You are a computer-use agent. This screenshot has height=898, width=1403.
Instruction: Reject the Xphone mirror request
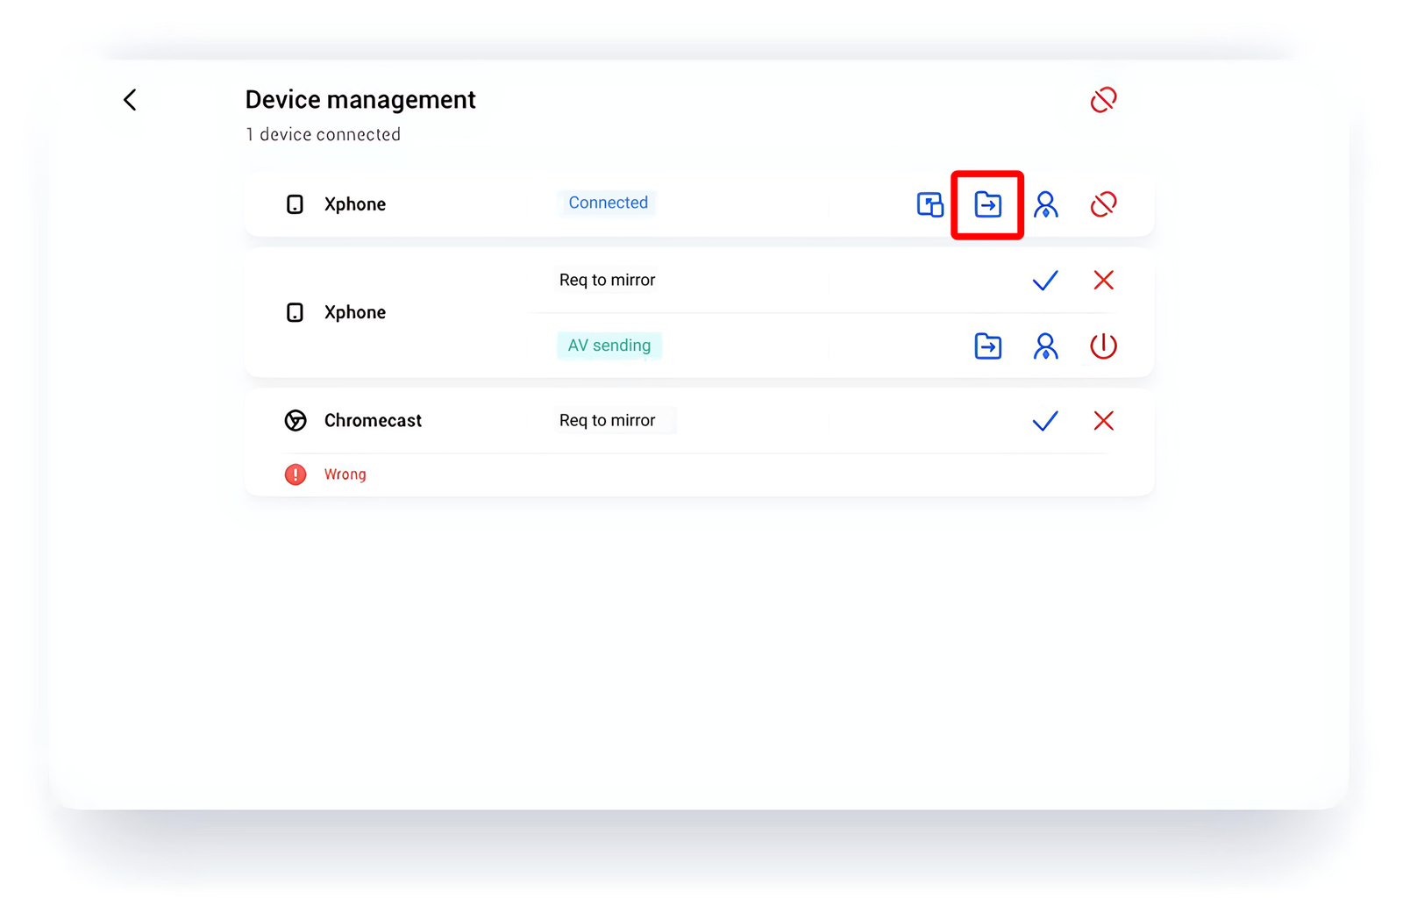(1103, 281)
